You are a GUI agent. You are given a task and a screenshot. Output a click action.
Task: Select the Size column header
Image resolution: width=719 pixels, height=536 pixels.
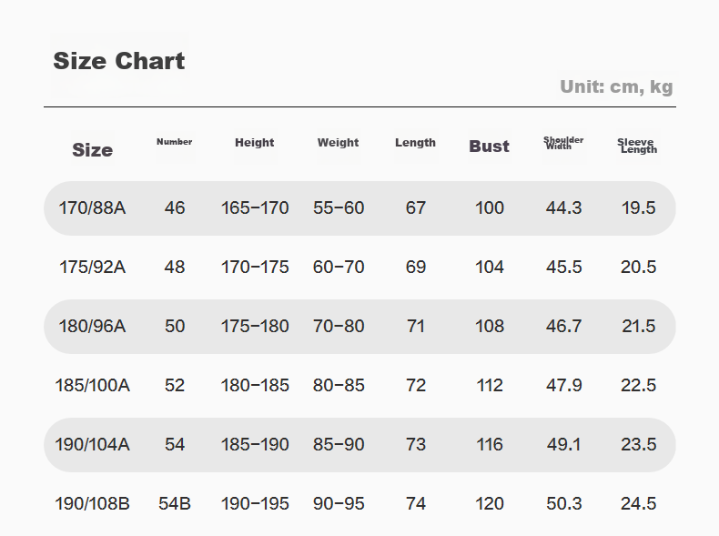click(x=92, y=150)
